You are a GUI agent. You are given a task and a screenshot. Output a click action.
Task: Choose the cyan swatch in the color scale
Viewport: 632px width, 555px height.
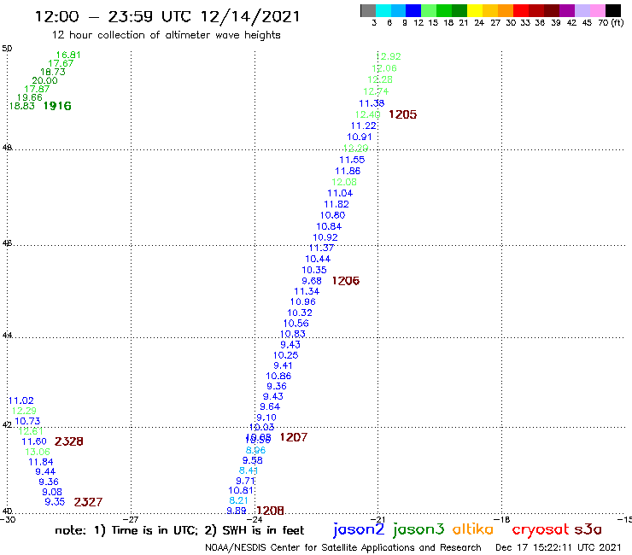click(383, 10)
